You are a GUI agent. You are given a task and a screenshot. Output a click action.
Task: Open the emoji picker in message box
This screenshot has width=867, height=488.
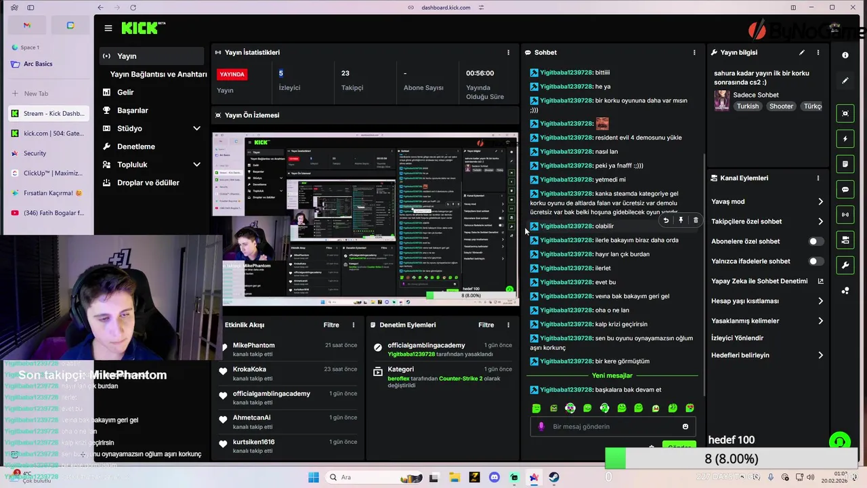(x=685, y=427)
